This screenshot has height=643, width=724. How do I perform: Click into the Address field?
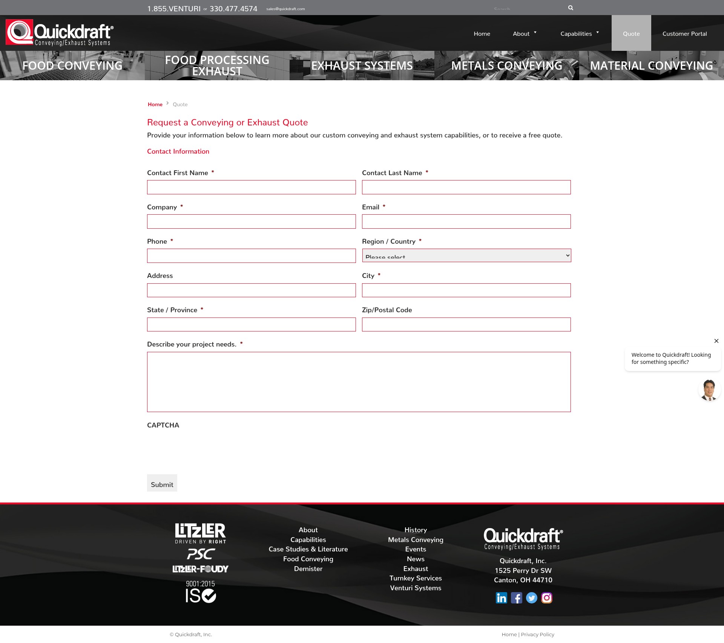(x=252, y=290)
